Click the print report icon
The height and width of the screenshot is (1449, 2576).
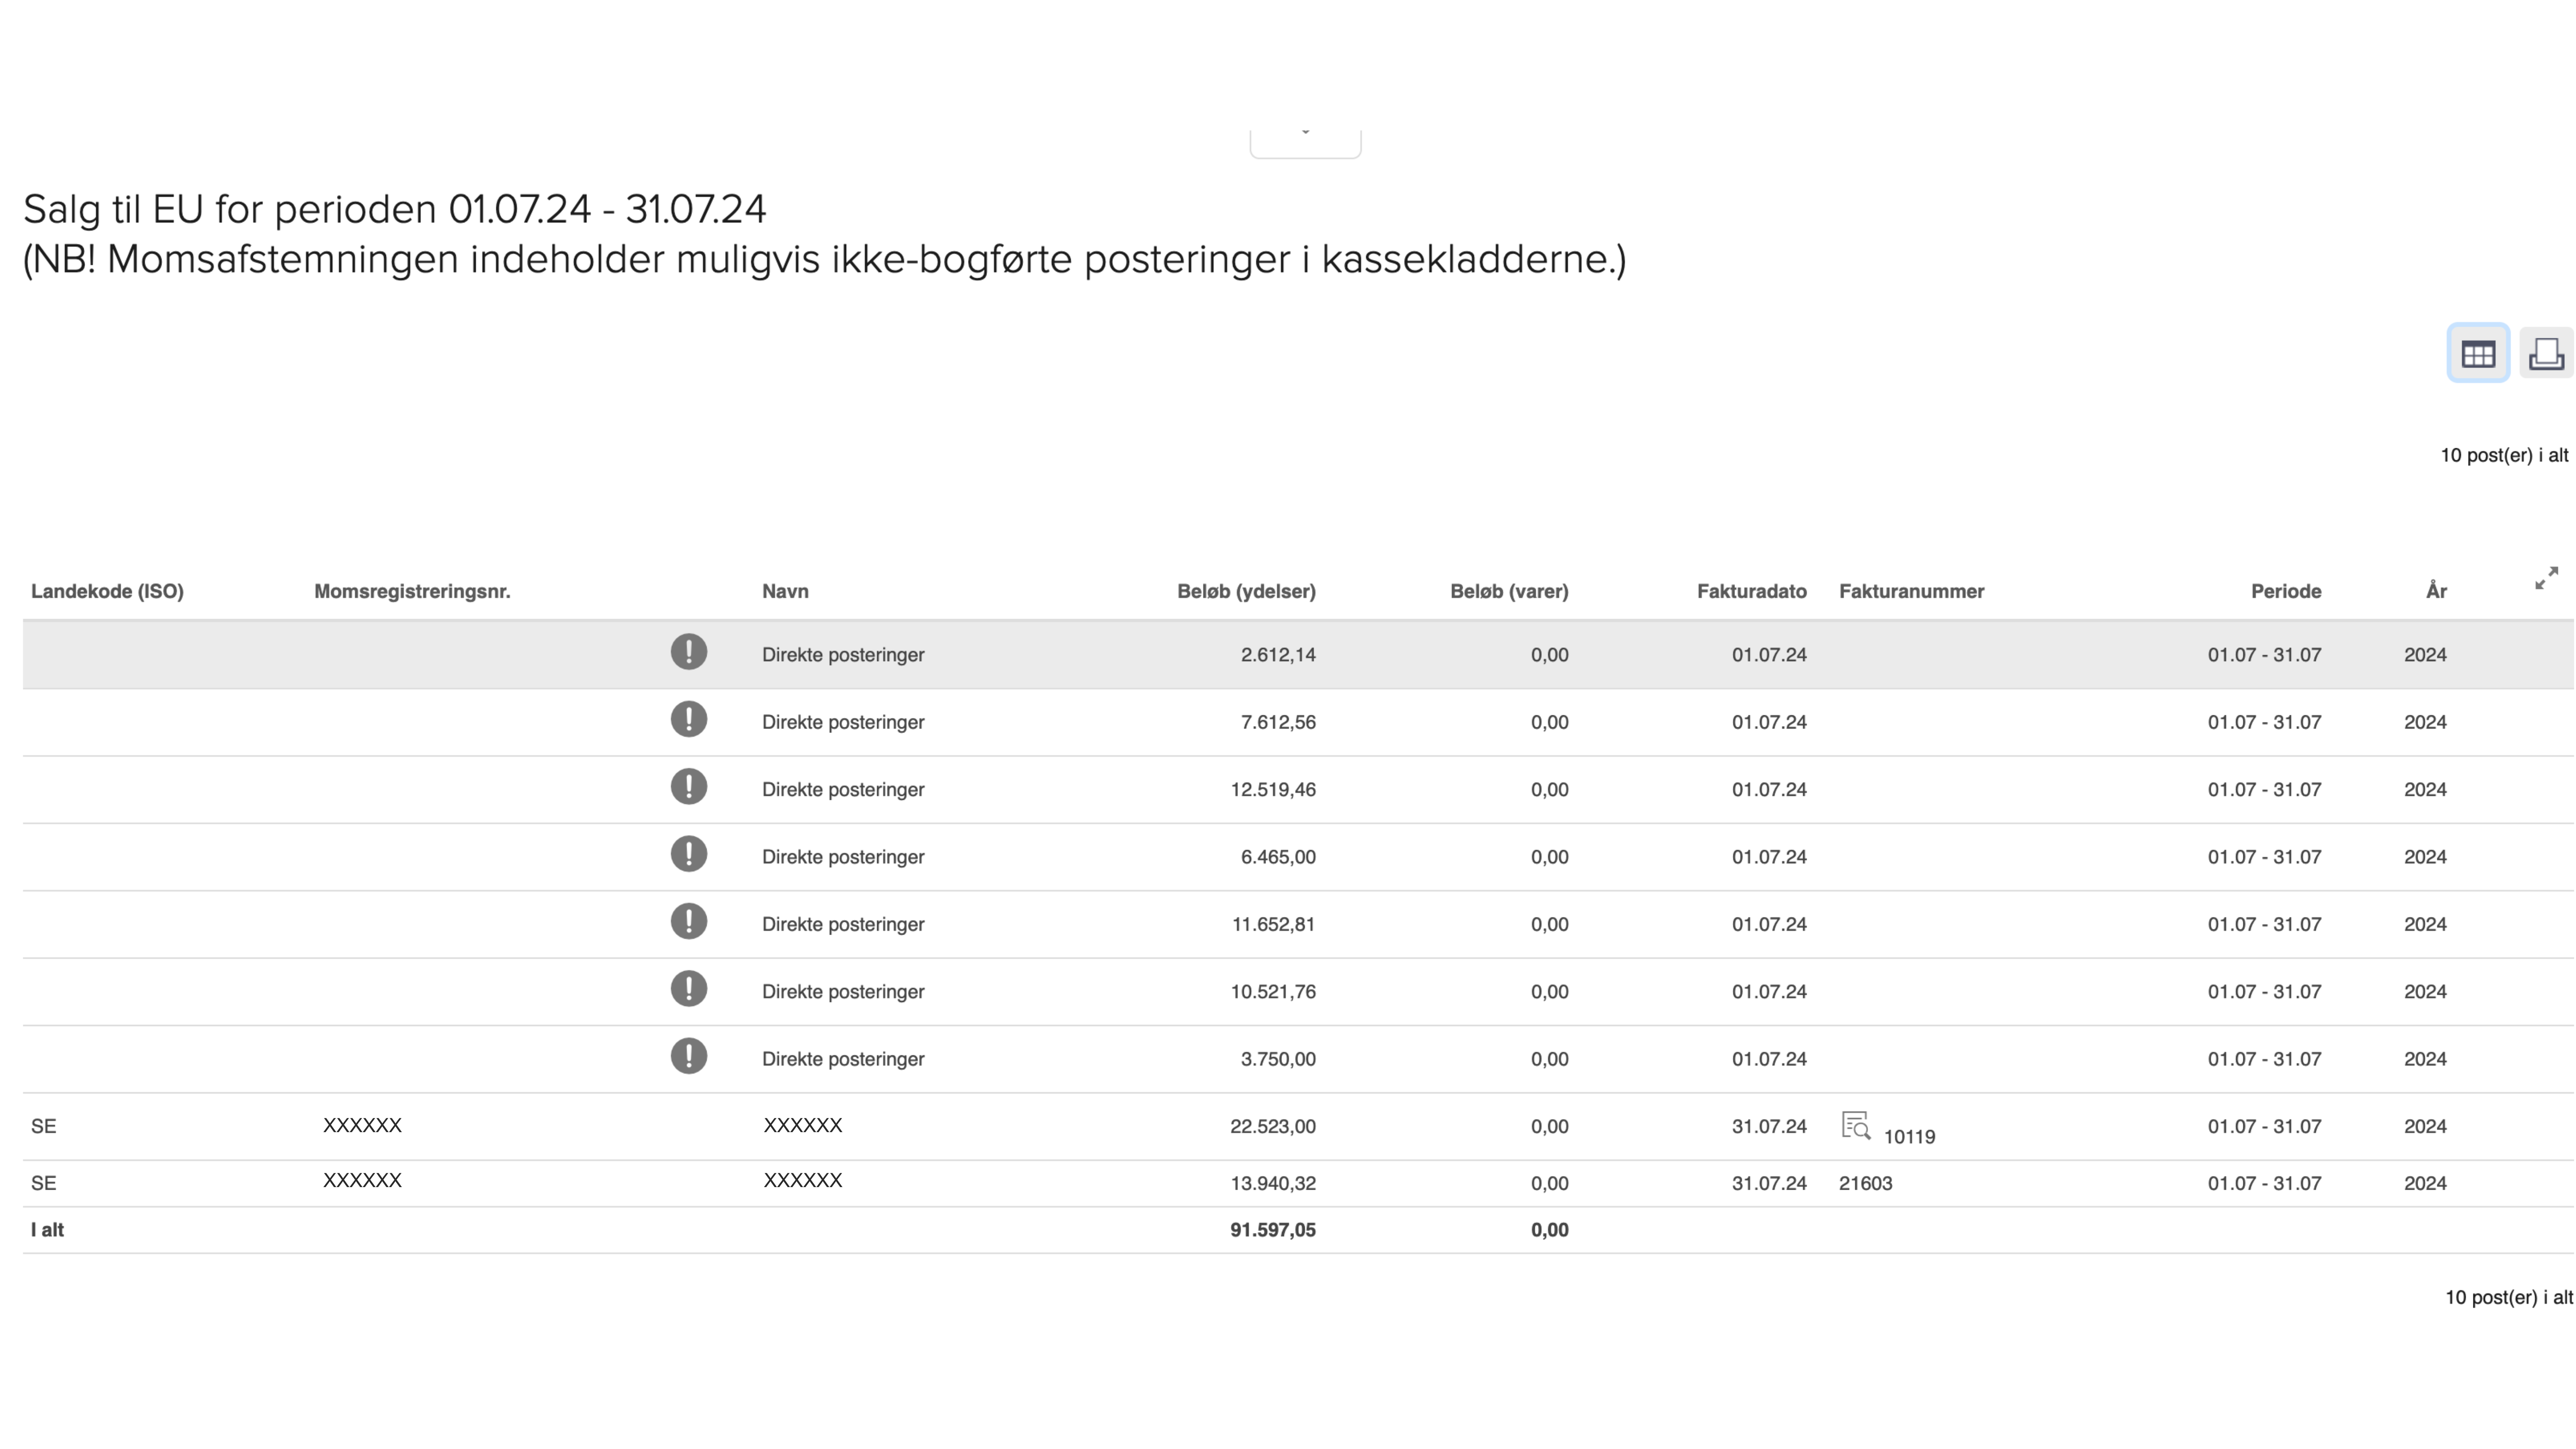[x=2546, y=353]
